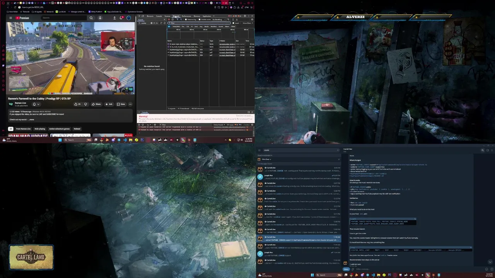Switch to DevTools Sources tab
Image resolution: width=495 pixels, height=278 pixels.
pyautogui.click(x=167, y=16)
